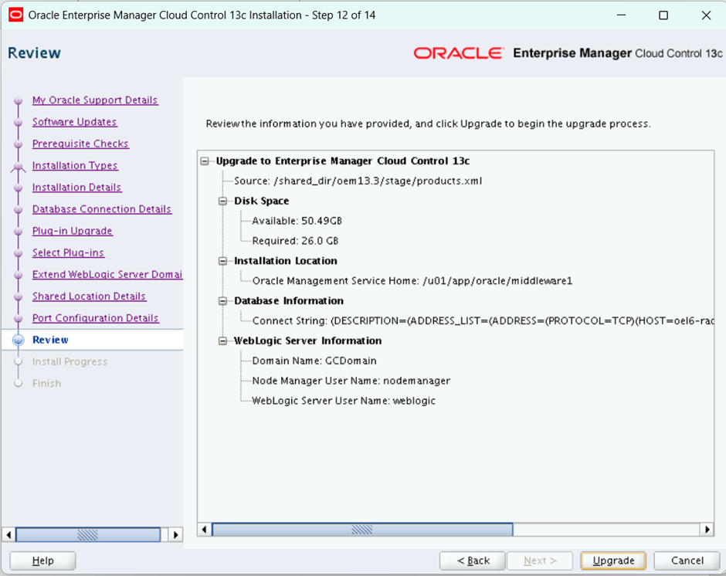Click the Upgrade button
The height and width of the screenshot is (576, 726).
point(613,561)
